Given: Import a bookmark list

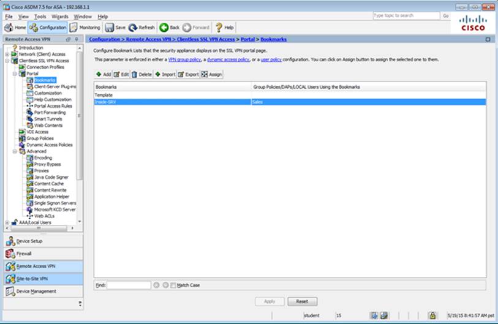Looking at the screenshot, I should click(165, 74).
